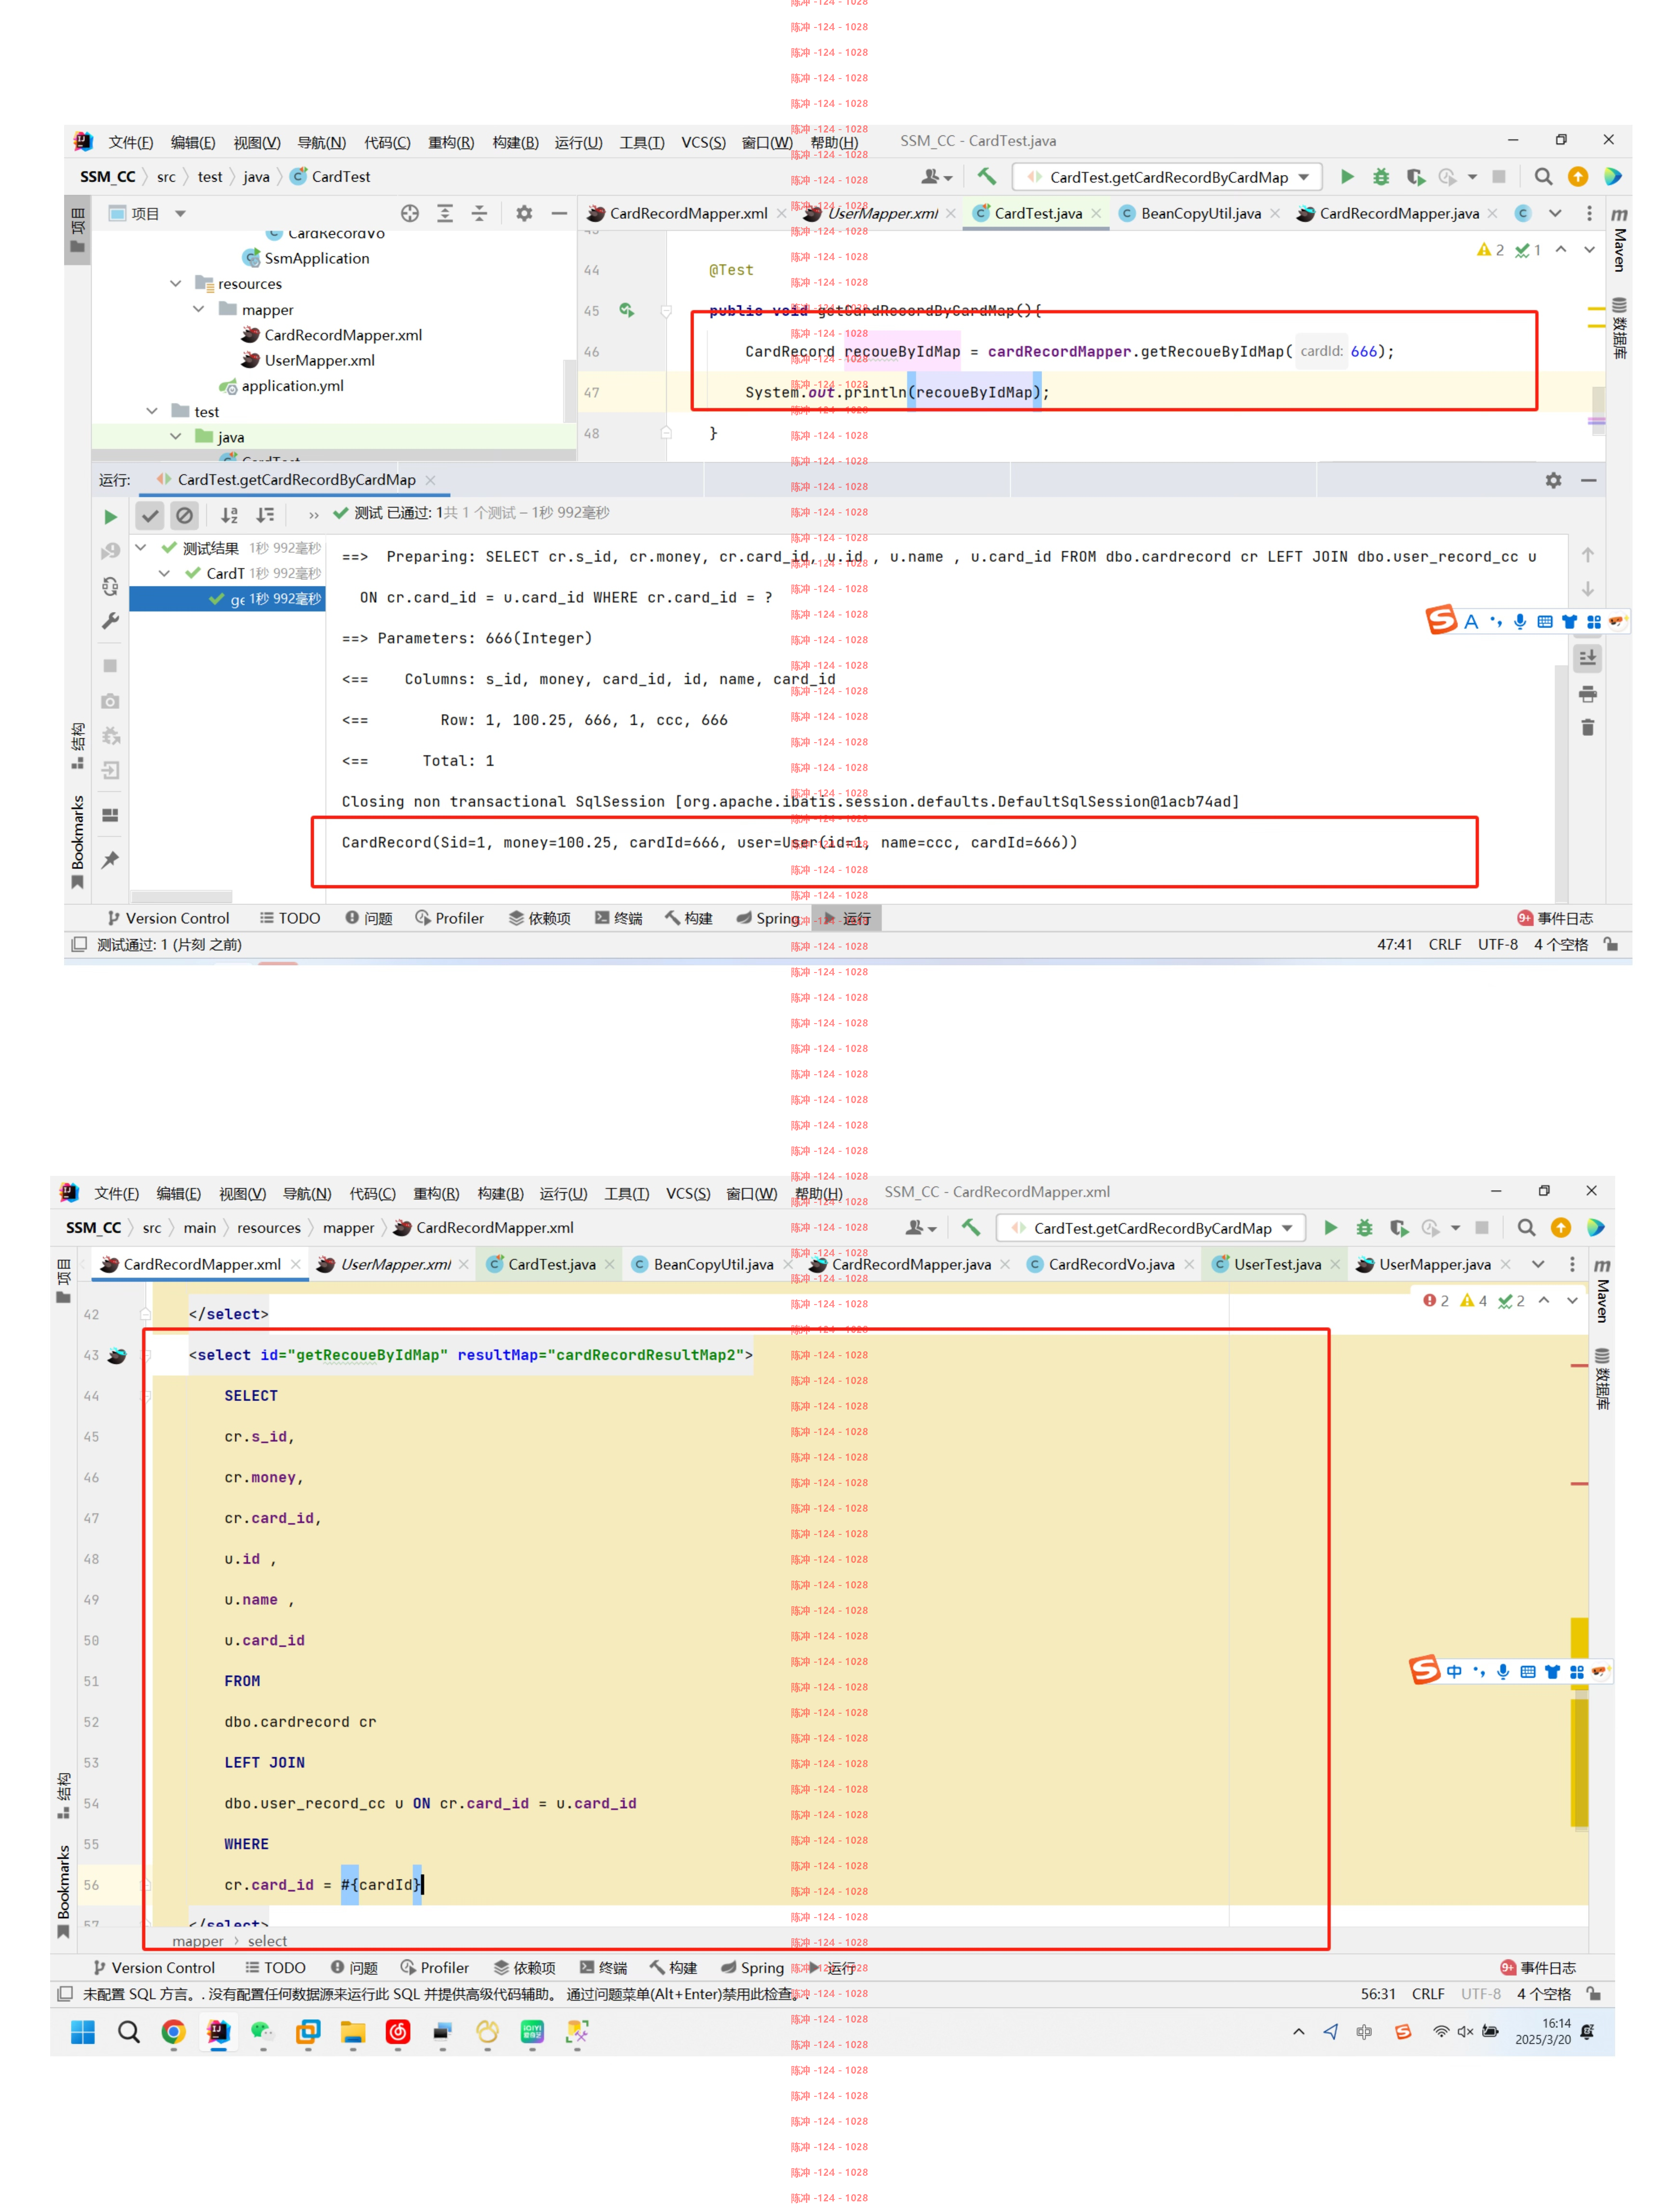Open WeChat from the taskbar
The image size is (1659, 2212).
pyautogui.click(x=263, y=2031)
